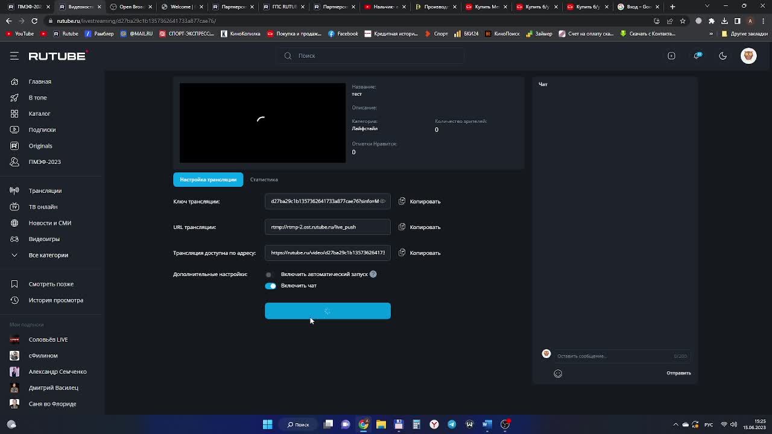Open Yandex Browser from the taskbar
772x434 pixels.
[x=434, y=424]
